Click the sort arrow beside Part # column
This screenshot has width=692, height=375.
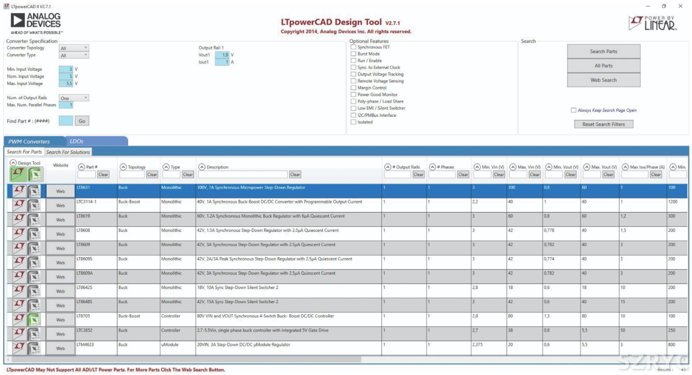[x=81, y=167]
